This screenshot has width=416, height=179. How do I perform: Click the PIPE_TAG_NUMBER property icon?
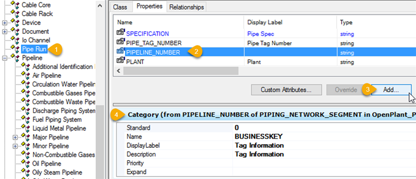pos(120,43)
